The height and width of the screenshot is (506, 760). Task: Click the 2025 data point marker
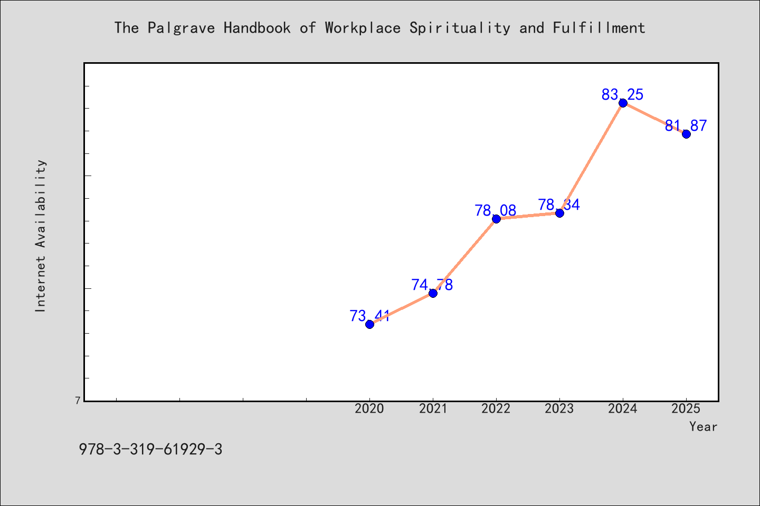point(686,134)
